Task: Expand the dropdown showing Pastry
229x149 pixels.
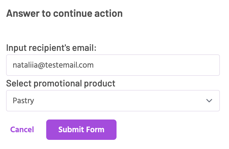Action: click(113, 101)
